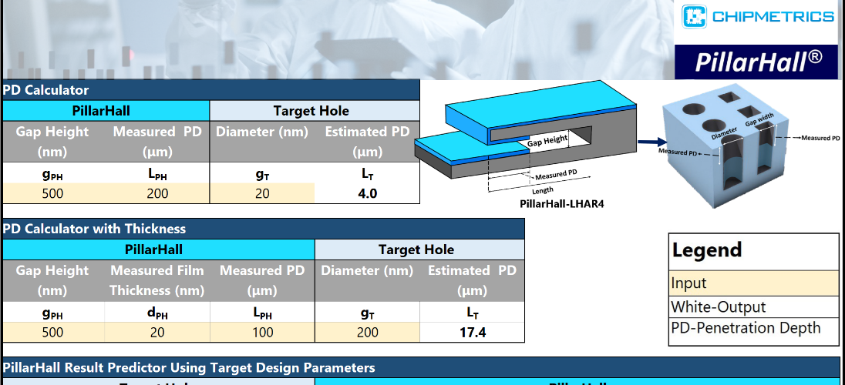Click the 'PD Calculator' section header
The width and height of the screenshot is (845, 385).
[210, 90]
